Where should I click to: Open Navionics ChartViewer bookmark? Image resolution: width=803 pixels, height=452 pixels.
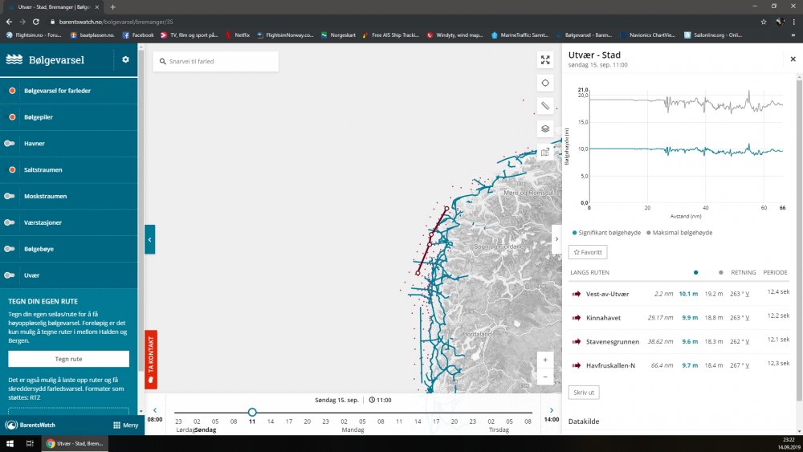646,35
